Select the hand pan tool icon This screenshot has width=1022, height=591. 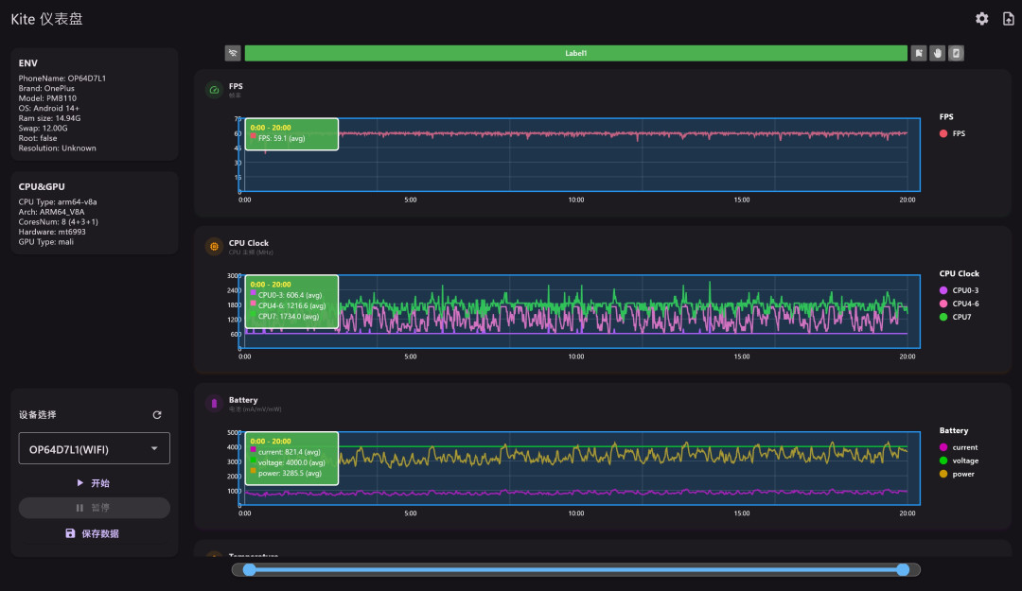coord(937,54)
